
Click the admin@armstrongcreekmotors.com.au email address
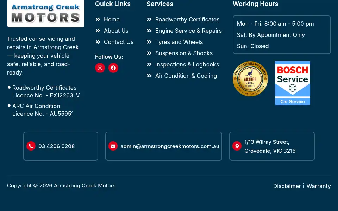[170, 146]
